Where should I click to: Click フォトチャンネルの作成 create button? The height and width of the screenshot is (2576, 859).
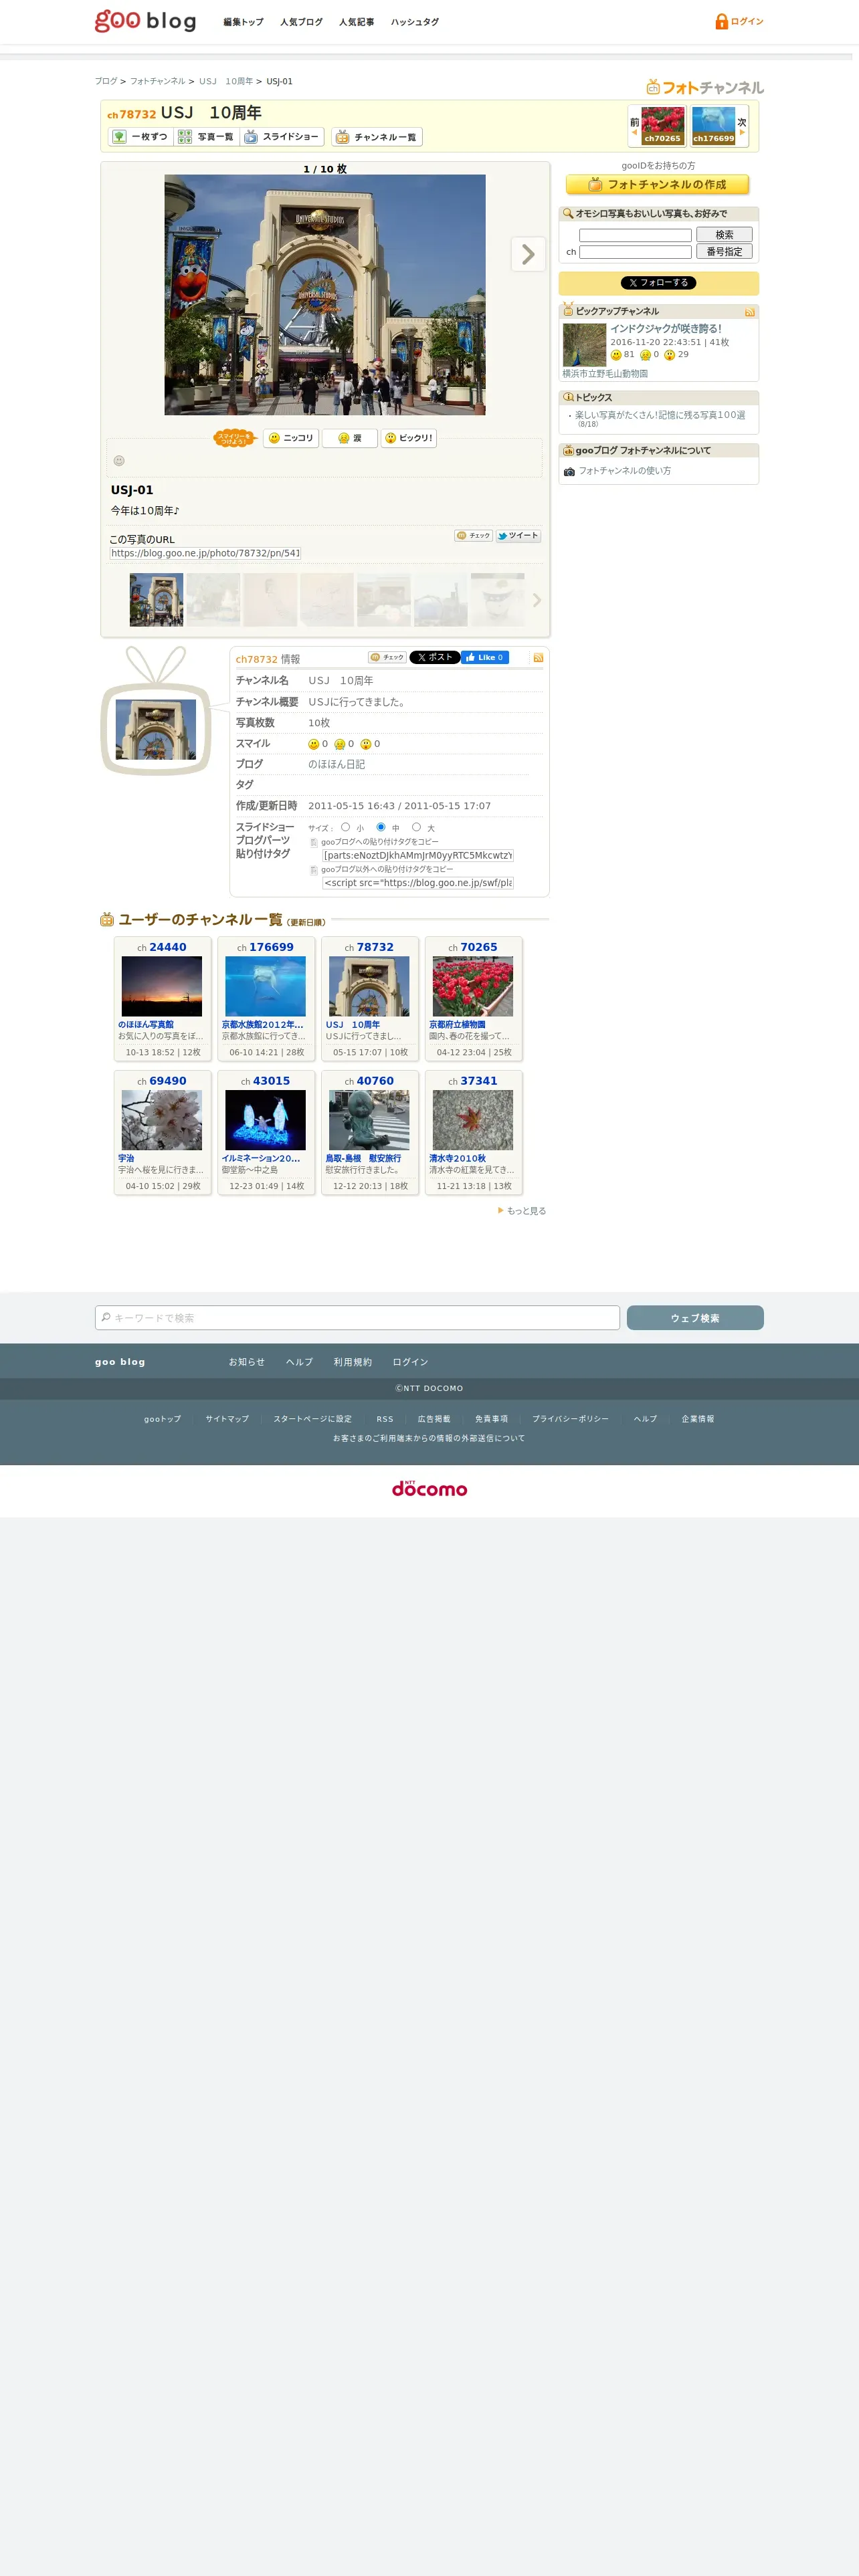[657, 185]
